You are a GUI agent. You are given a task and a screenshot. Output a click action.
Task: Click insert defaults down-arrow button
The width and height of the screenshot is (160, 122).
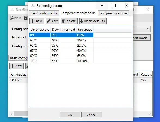93,21
